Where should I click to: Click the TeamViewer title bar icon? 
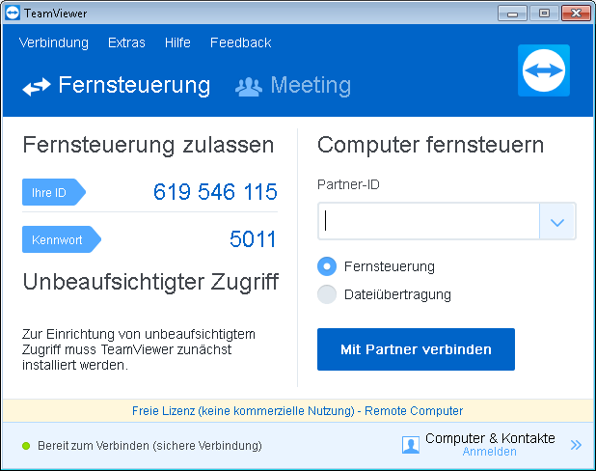pos(13,13)
